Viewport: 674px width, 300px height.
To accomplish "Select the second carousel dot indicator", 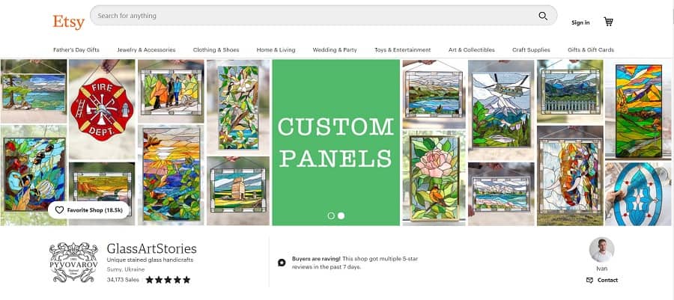I will 341,216.
